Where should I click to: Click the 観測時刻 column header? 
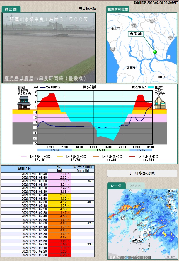[x=24, y=169]
